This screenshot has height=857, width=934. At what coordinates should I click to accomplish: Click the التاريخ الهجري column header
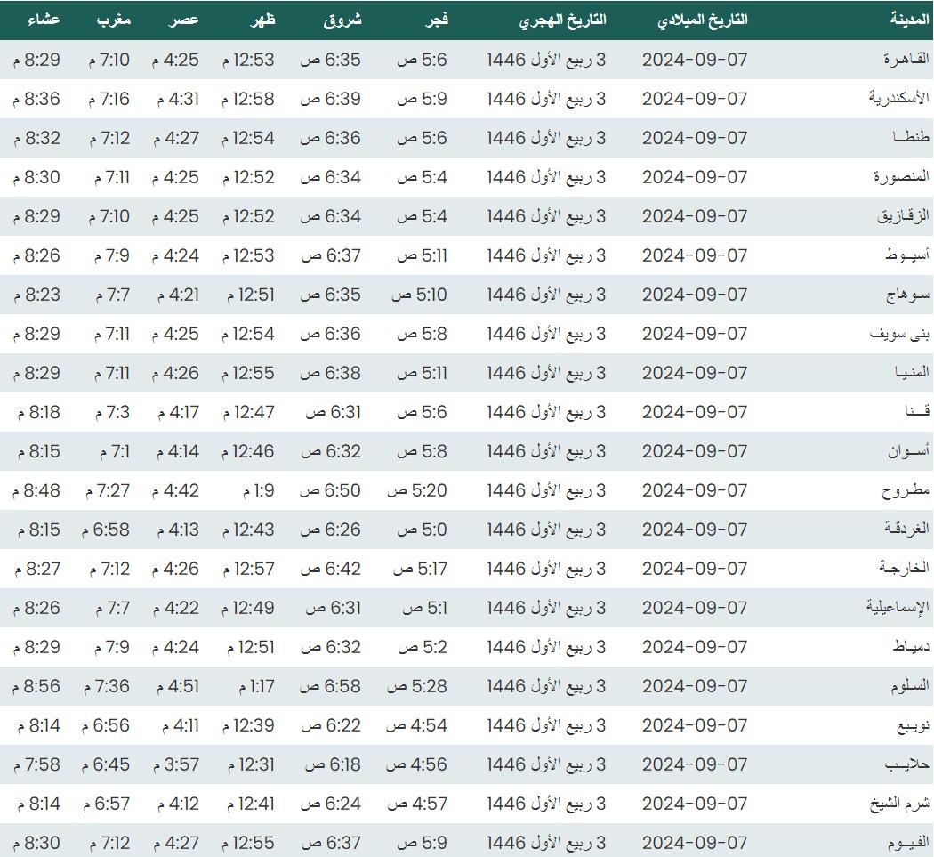click(x=562, y=20)
